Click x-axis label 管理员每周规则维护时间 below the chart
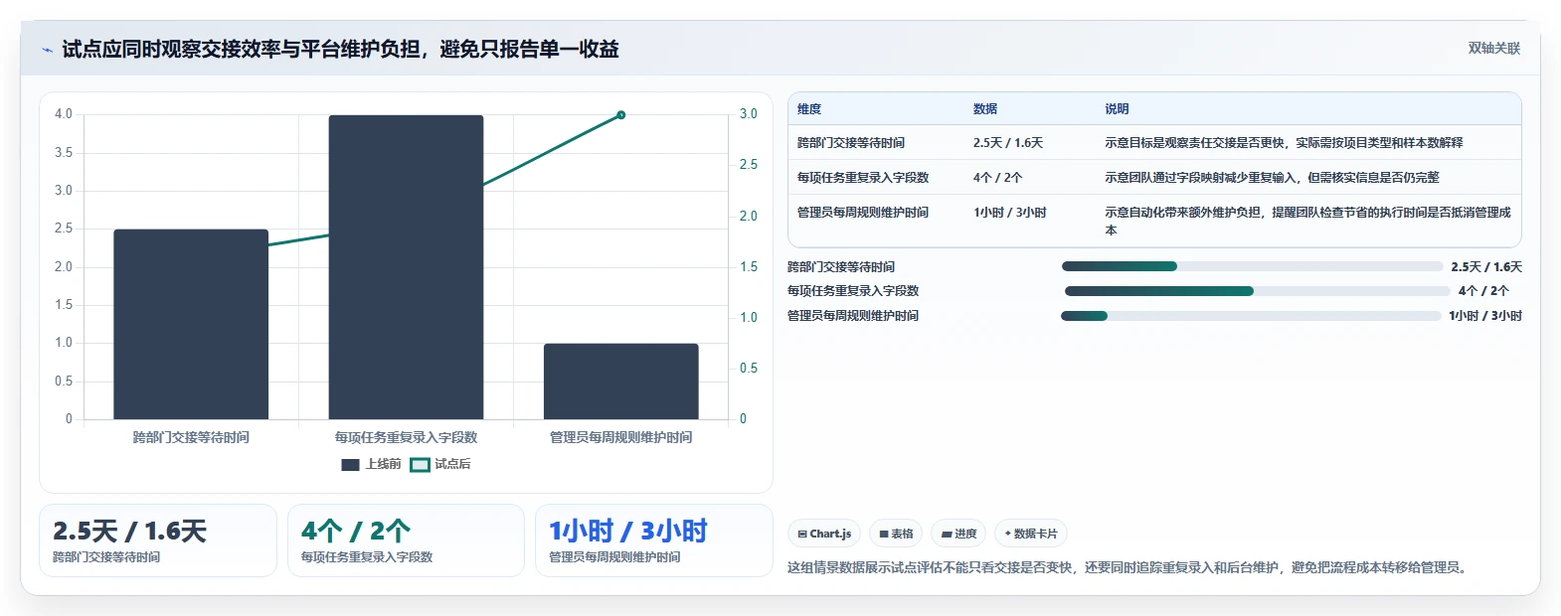Screen dimensions: 1561x616 coord(621,437)
